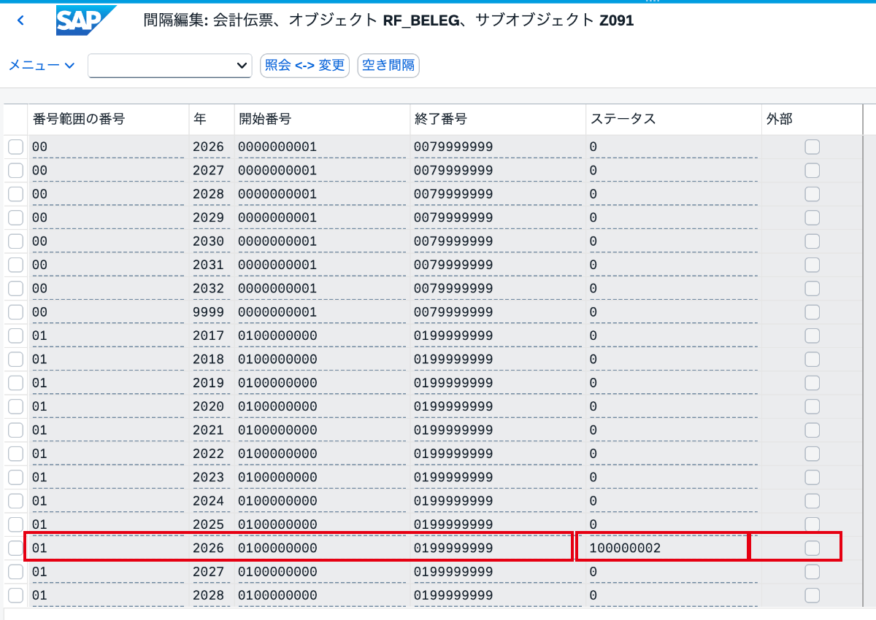Click 開始番号 cell in 00 2026 row
This screenshot has height=620, width=876.
pos(322,147)
